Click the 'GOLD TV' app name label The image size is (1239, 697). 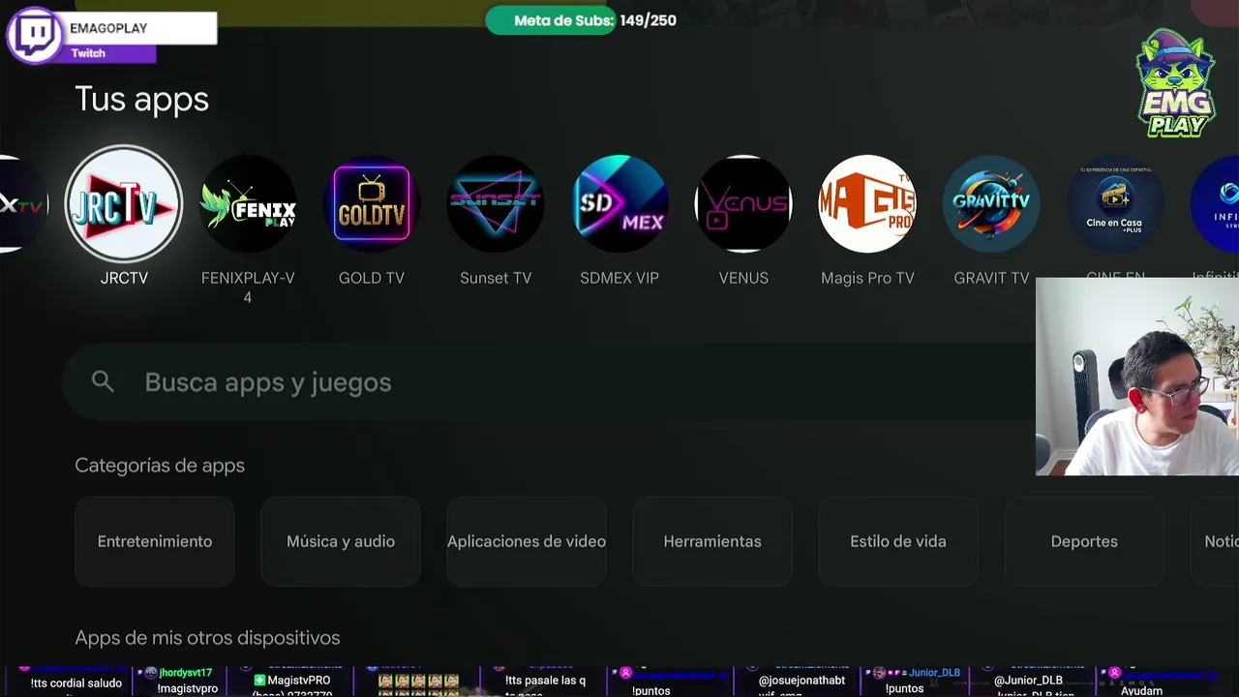click(372, 278)
